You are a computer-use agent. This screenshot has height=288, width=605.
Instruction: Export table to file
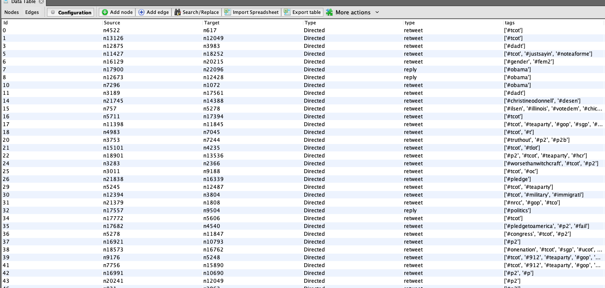302,12
